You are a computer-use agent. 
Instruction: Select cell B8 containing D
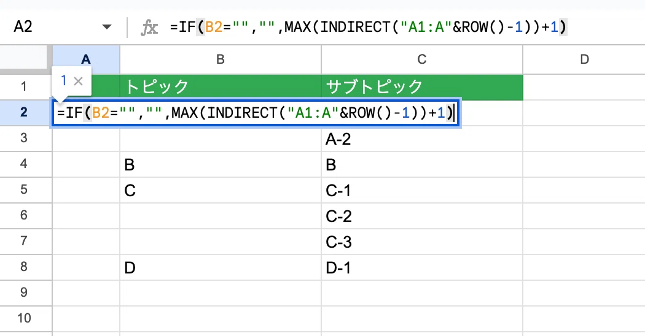pyautogui.click(x=221, y=267)
